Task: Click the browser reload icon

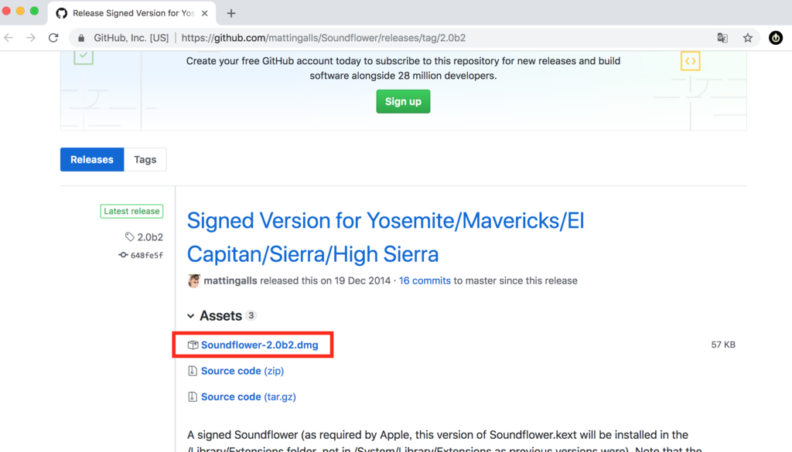Action: 53,38
